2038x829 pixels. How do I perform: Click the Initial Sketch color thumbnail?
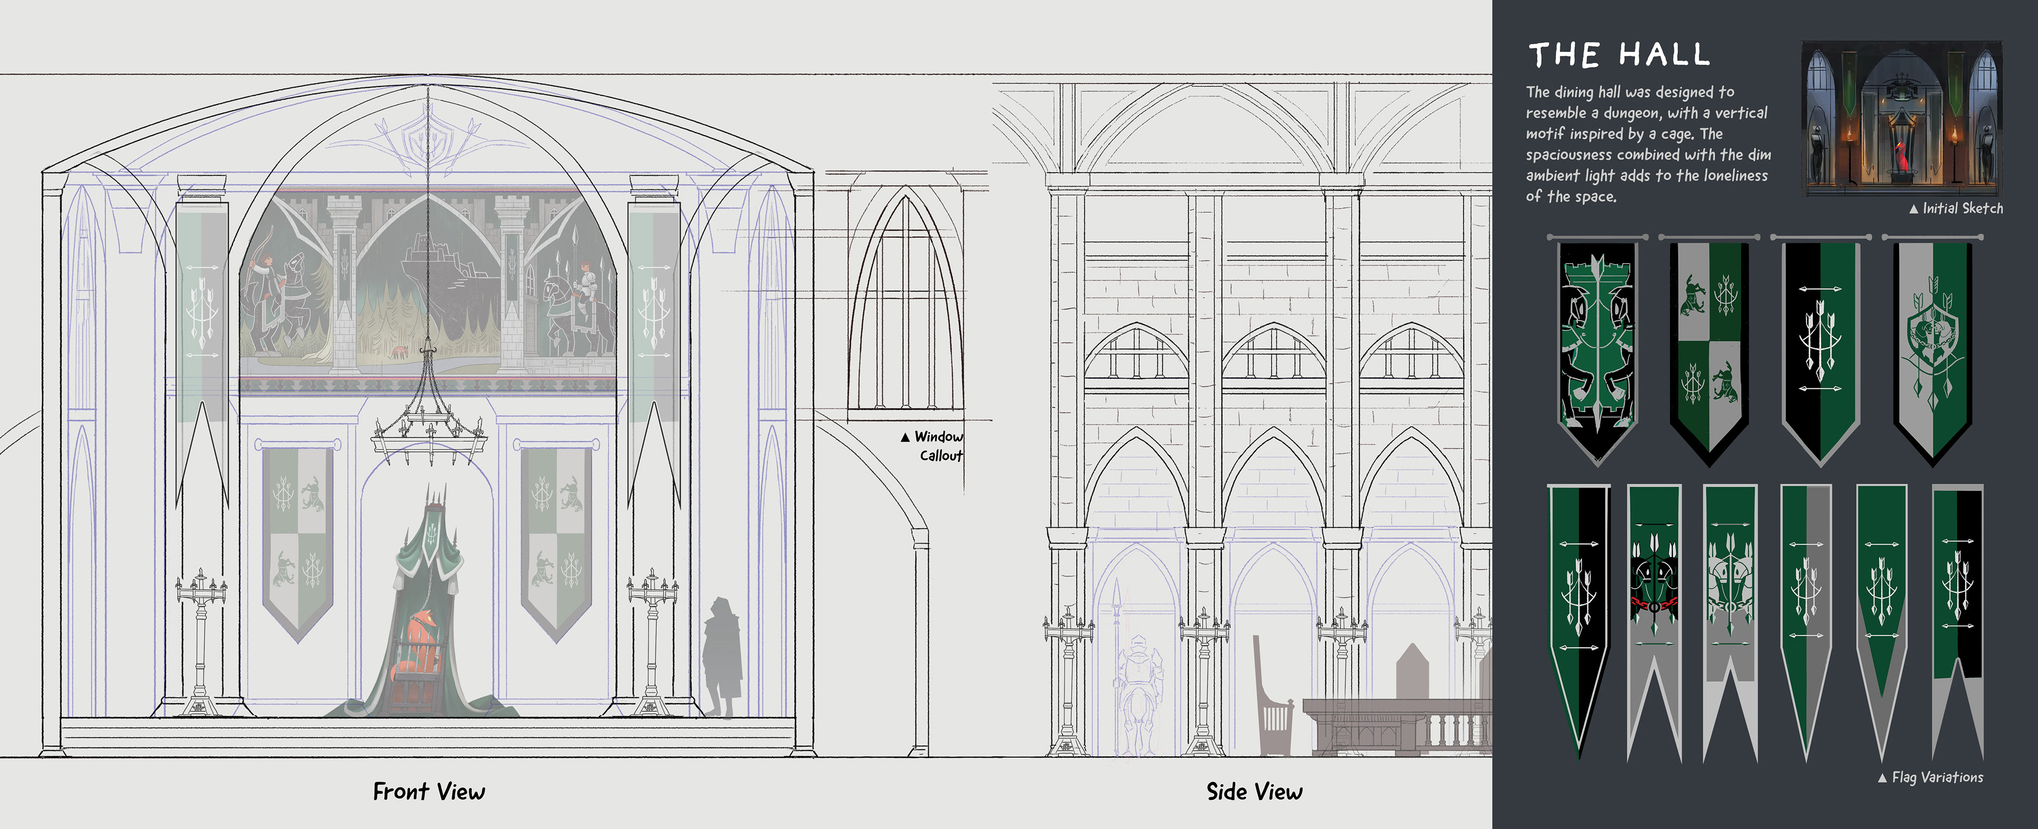point(1901,118)
